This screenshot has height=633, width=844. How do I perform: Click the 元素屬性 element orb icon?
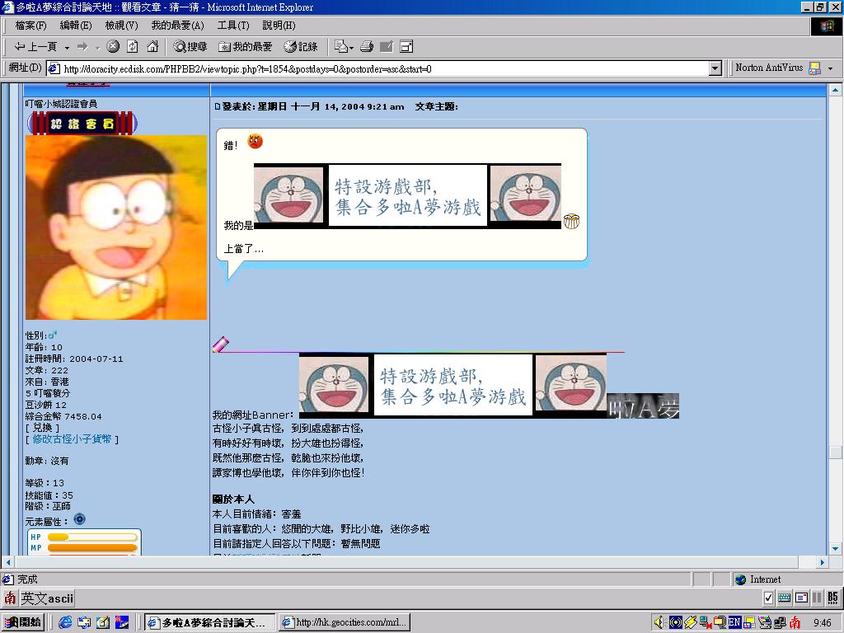pos(80,519)
